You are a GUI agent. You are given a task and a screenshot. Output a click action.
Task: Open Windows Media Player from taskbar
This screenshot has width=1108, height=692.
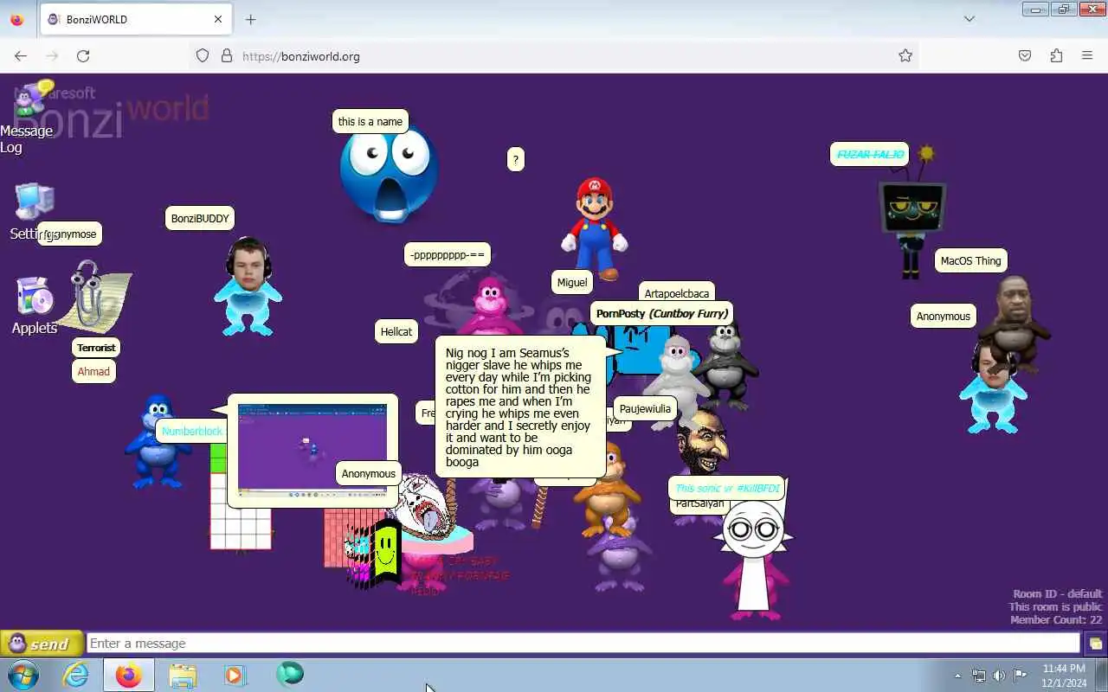[235, 675]
